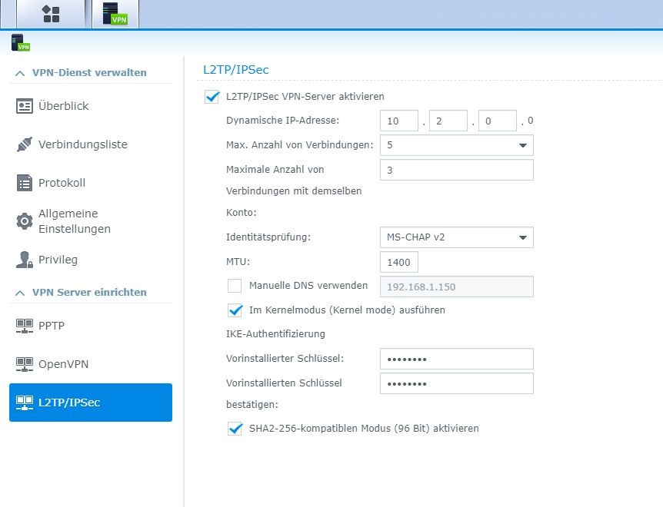The image size is (663, 507).
Task: Click the MTU input field
Action: tap(399, 263)
